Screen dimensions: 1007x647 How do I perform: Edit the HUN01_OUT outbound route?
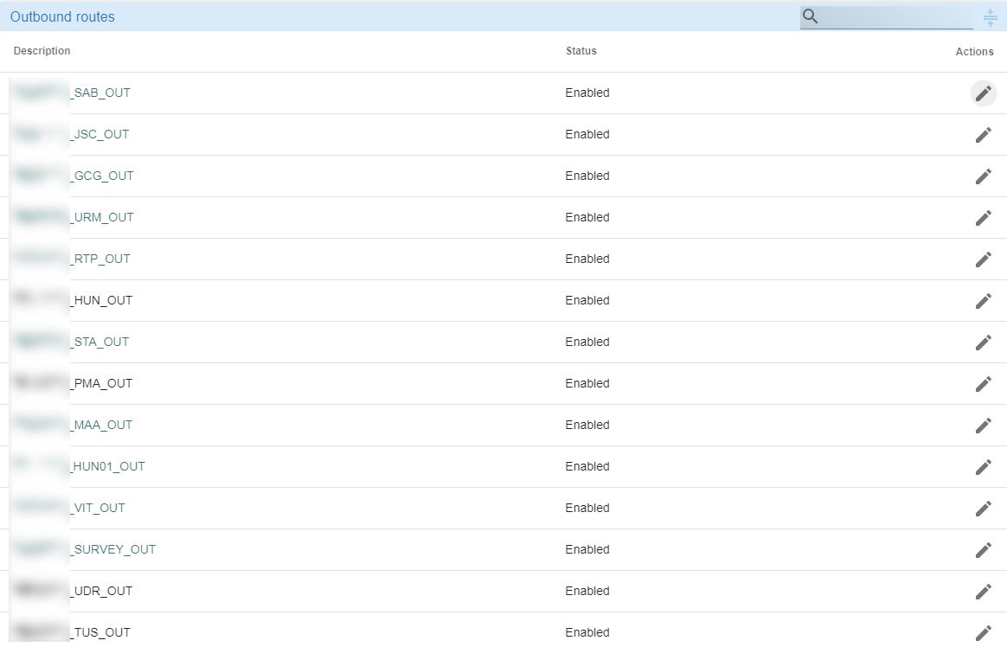click(984, 466)
